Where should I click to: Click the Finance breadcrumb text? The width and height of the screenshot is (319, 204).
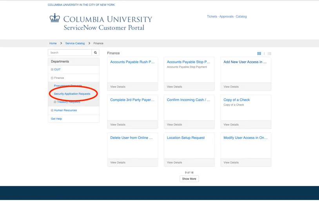[98, 44]
